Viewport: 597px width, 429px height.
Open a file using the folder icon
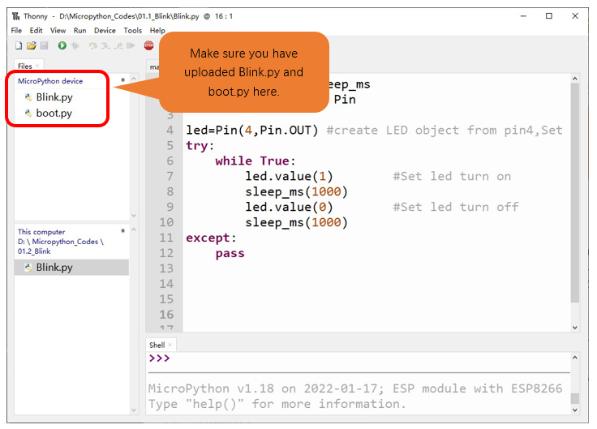click(31, 45)
